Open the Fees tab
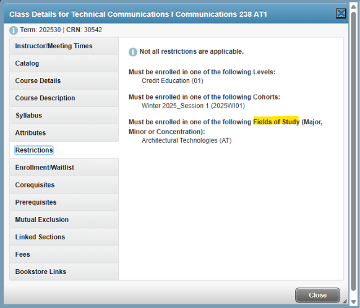 pos(64,254)
